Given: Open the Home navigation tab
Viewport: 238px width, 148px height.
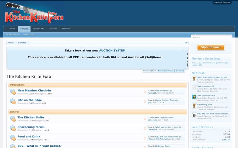Looking at the screenshot, I should (13, 29).
